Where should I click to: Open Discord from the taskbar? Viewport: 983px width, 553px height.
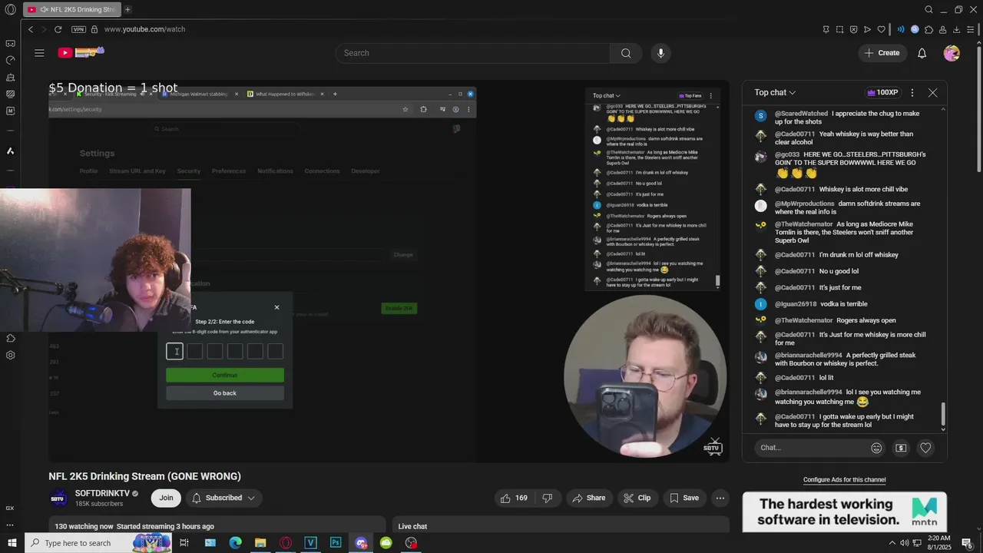(x=361, y=543)
